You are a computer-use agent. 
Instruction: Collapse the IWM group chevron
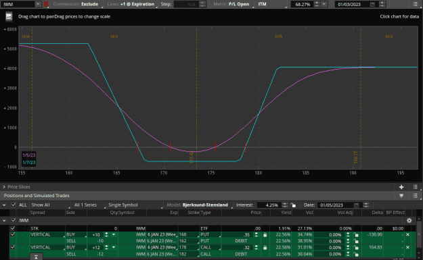click(4, 220)
